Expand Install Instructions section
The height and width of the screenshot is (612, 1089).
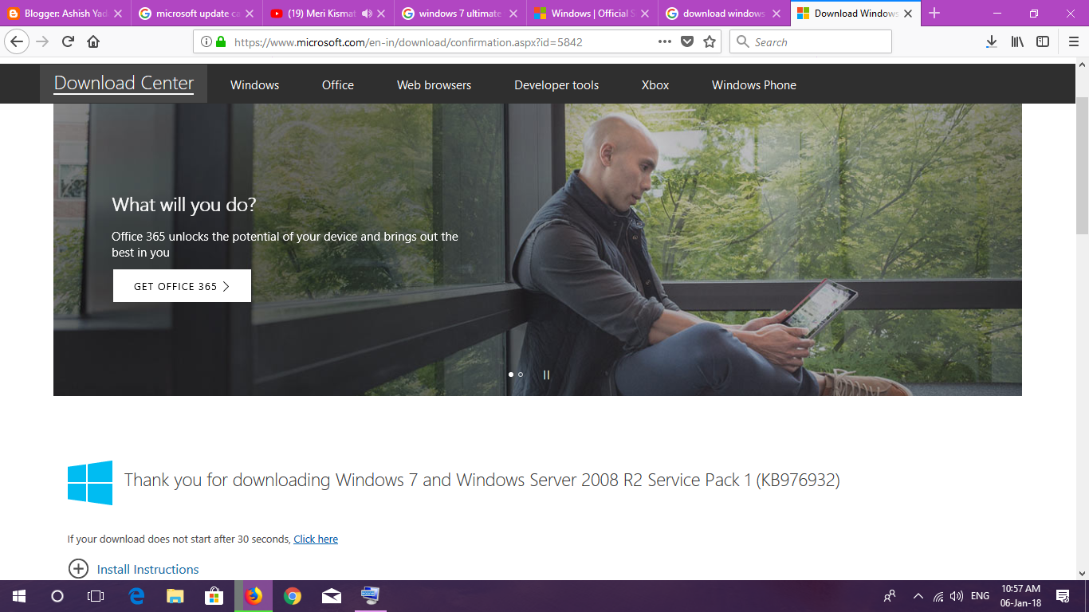pyautogui.click(x=78, y=569)
